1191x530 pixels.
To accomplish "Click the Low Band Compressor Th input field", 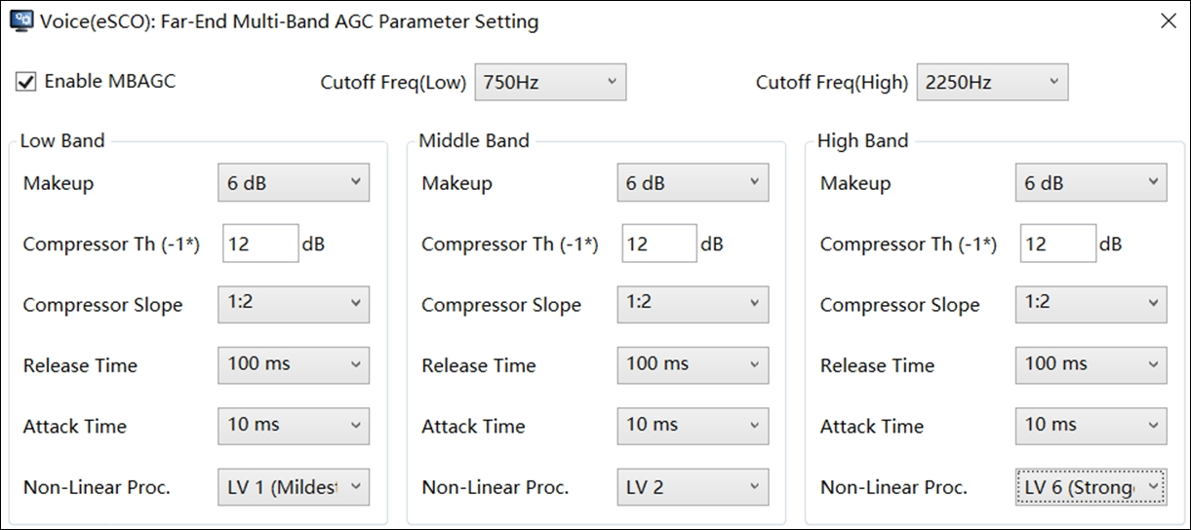I will [260, 244].
